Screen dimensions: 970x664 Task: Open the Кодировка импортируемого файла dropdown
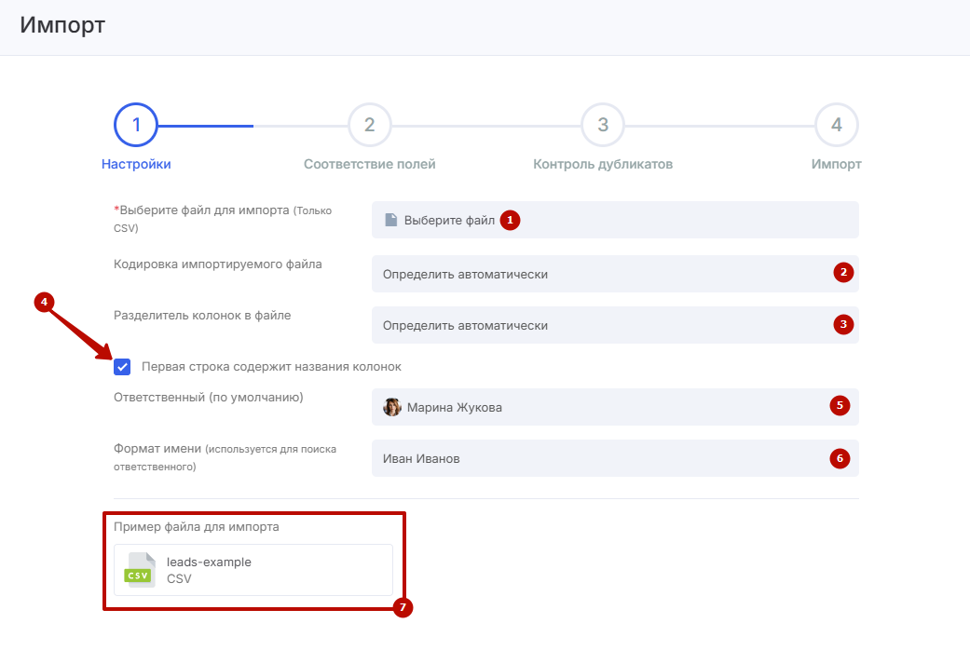596,274
